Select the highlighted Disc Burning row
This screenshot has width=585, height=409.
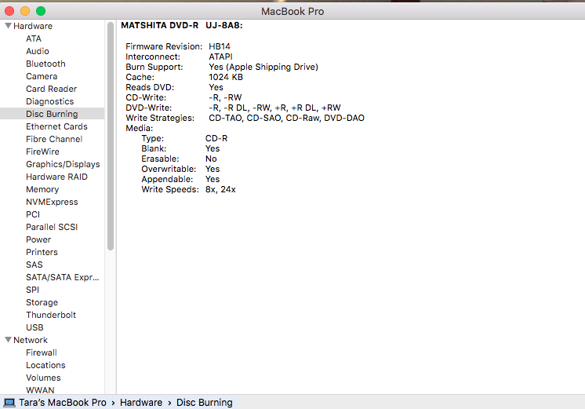[x=53, y=114]
